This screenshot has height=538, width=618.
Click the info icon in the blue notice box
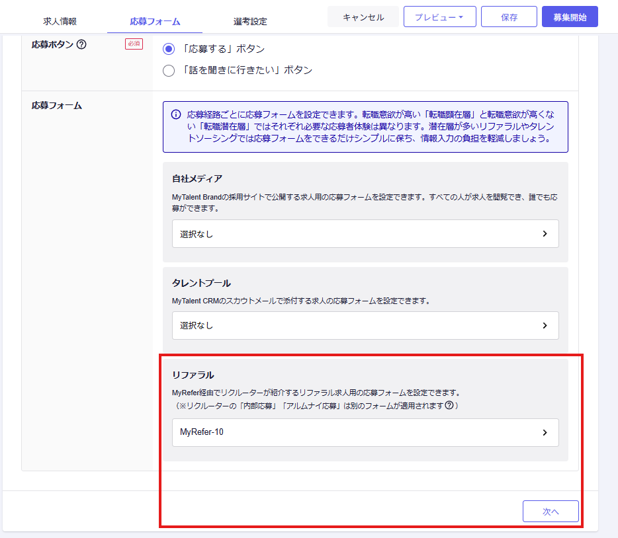coord(176,114)
